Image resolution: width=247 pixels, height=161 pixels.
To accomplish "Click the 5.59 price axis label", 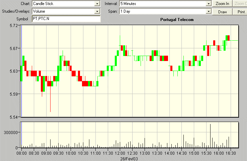I will (x=14, y=94).
